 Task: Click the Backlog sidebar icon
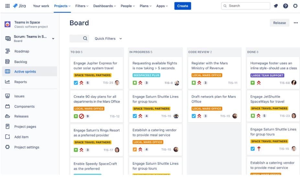point(7,62)
